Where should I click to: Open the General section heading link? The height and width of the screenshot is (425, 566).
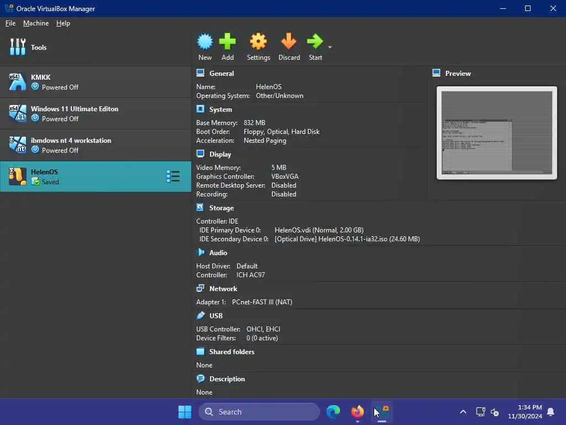click(222, 74)
